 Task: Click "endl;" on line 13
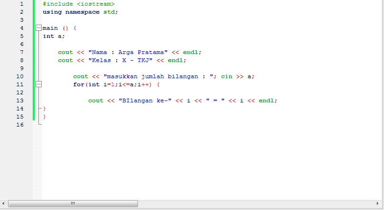point(268,100)
